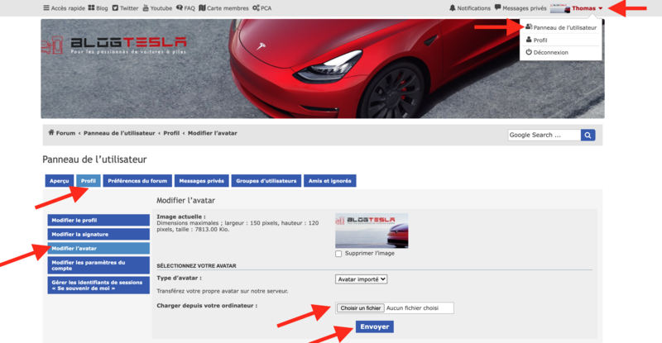The height and width of the screenshot is (343, 662).
Task: Open the PCA link
Action: 262,8
